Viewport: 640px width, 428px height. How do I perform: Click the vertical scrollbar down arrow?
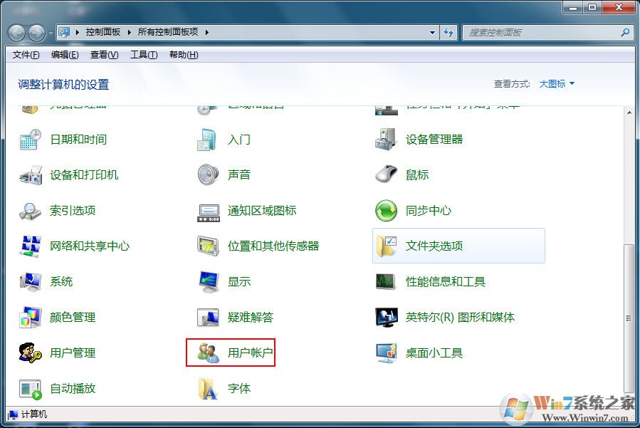[x=628, y=400]
